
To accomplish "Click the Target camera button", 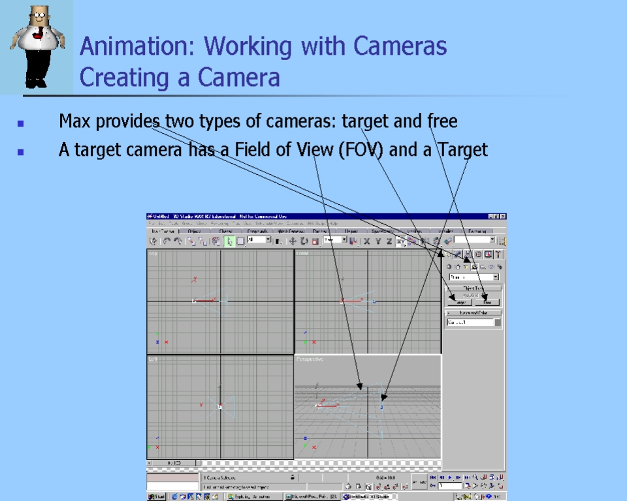I will coord(460,302).
